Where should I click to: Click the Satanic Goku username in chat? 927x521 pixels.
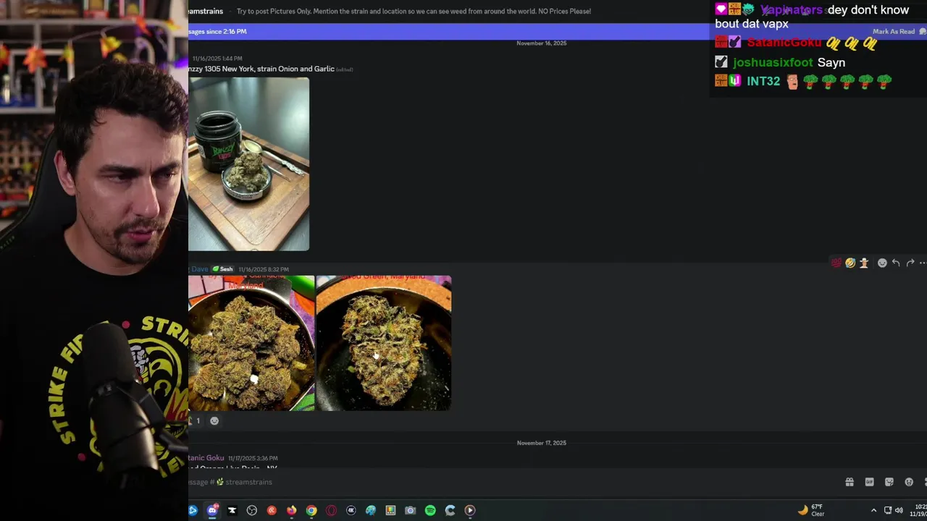click(206, 458)
